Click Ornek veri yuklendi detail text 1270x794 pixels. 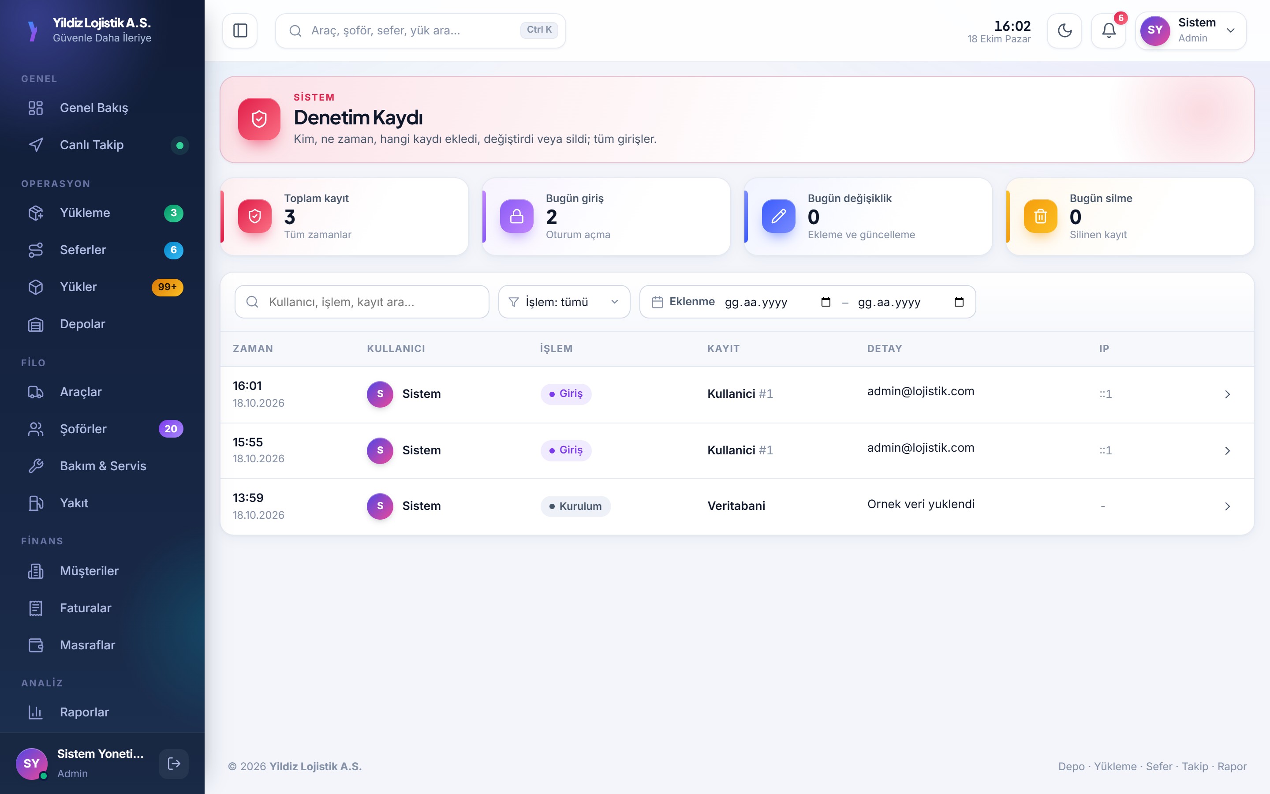pos(920,504)
